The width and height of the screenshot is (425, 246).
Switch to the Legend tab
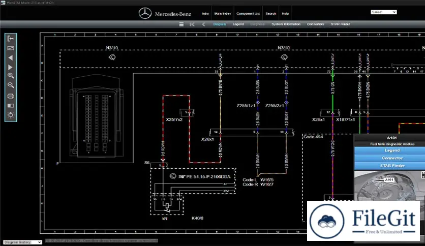tap(238, 24)
